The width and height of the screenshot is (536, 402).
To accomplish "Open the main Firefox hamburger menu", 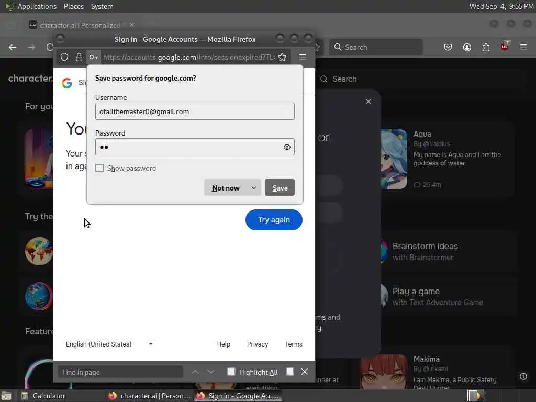I will (523, 47).
